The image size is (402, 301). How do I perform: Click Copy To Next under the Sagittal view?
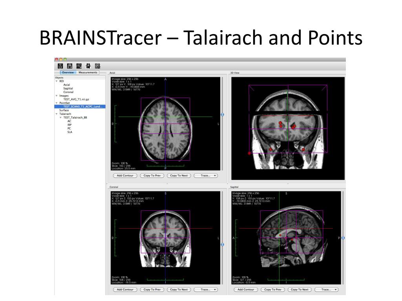point(300,290)
